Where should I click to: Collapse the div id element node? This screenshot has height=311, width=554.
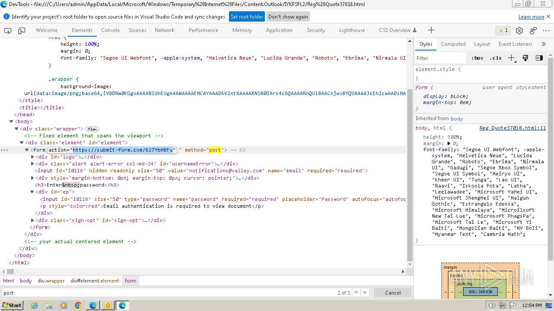click(22, 143)
